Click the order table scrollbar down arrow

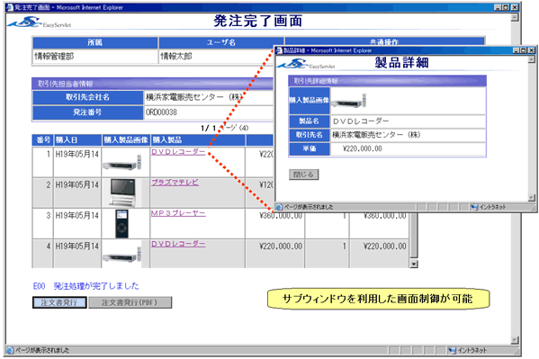(414, 264)
